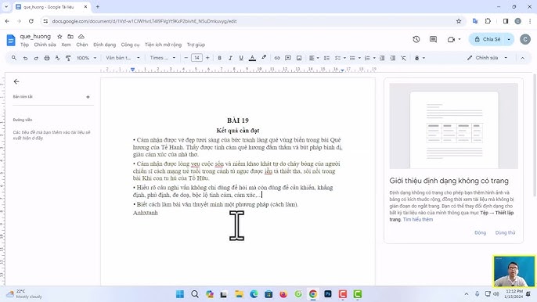Open the Định dạng menu
537x302 pixels.
point(104,45)
